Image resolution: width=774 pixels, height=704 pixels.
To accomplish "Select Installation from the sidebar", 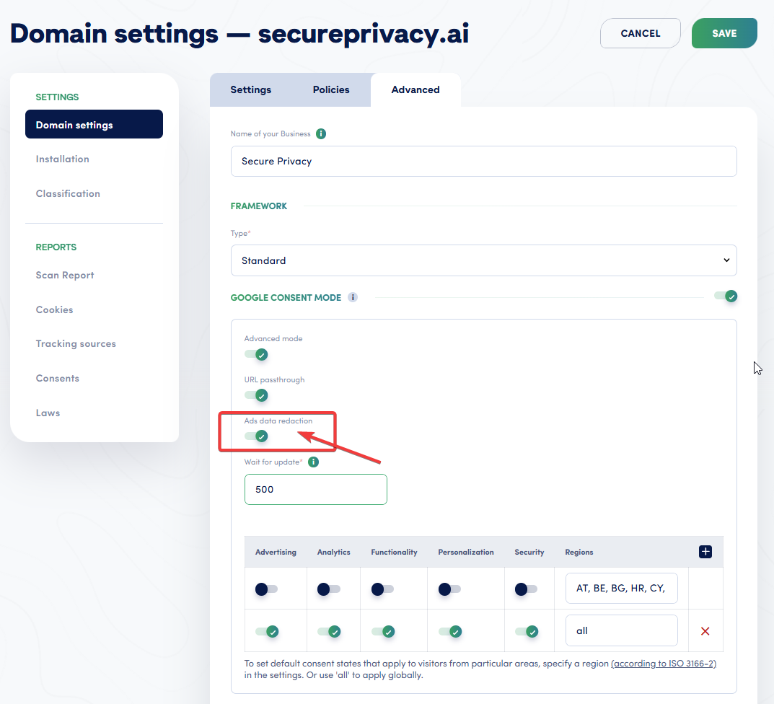I will [x=63, y=159].
